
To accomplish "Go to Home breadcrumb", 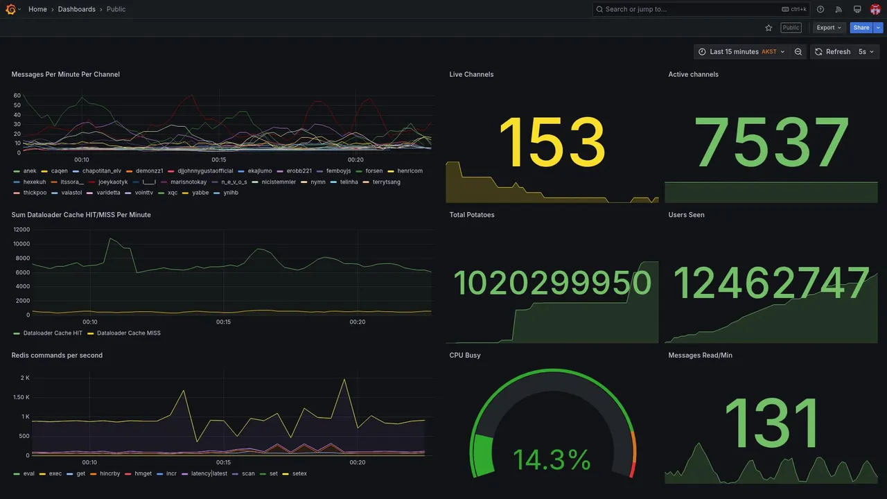I will tap(37, 9).
